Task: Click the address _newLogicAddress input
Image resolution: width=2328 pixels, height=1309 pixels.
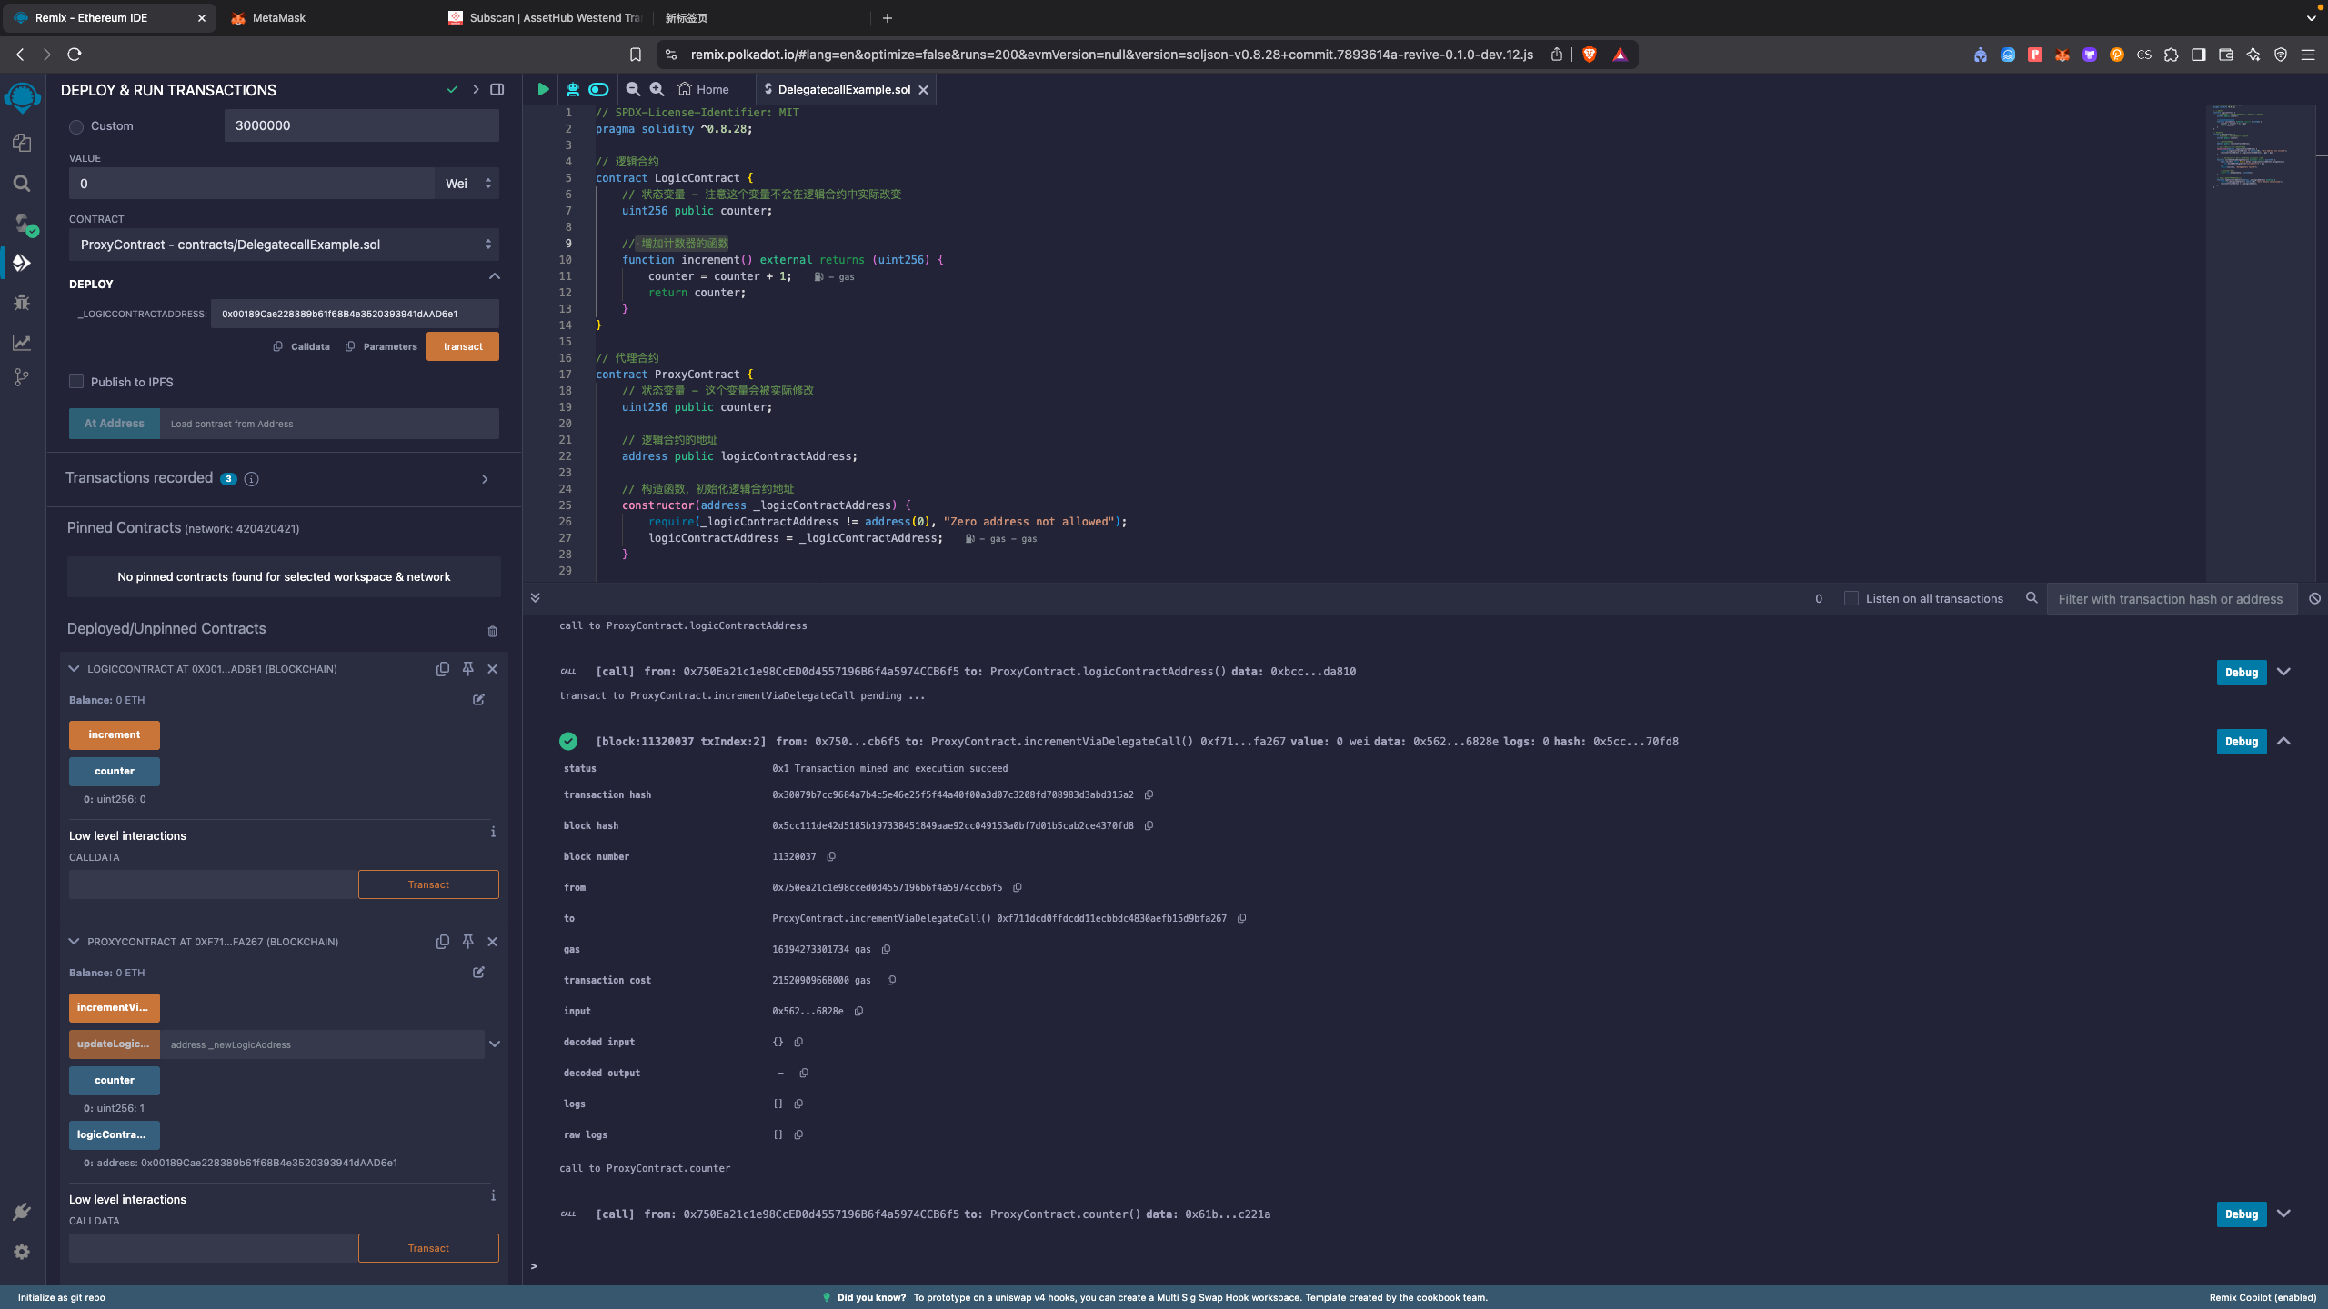Action: tap(322, 1044)
